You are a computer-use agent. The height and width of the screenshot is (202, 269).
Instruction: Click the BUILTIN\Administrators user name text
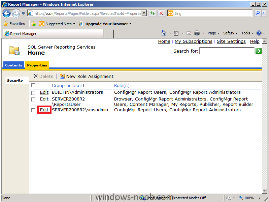pos(77,92)
